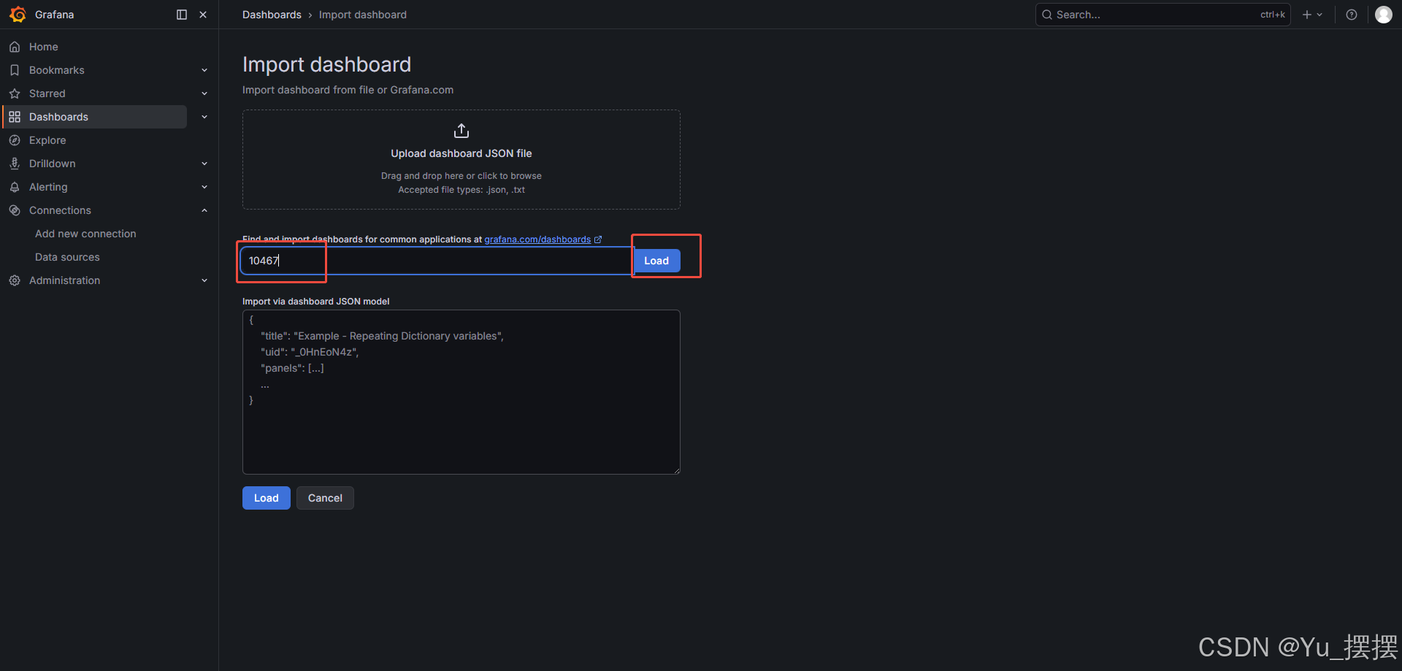Click the Home house icon
The width and height of the screenshot is (1402, 671).
coord(15,47)
